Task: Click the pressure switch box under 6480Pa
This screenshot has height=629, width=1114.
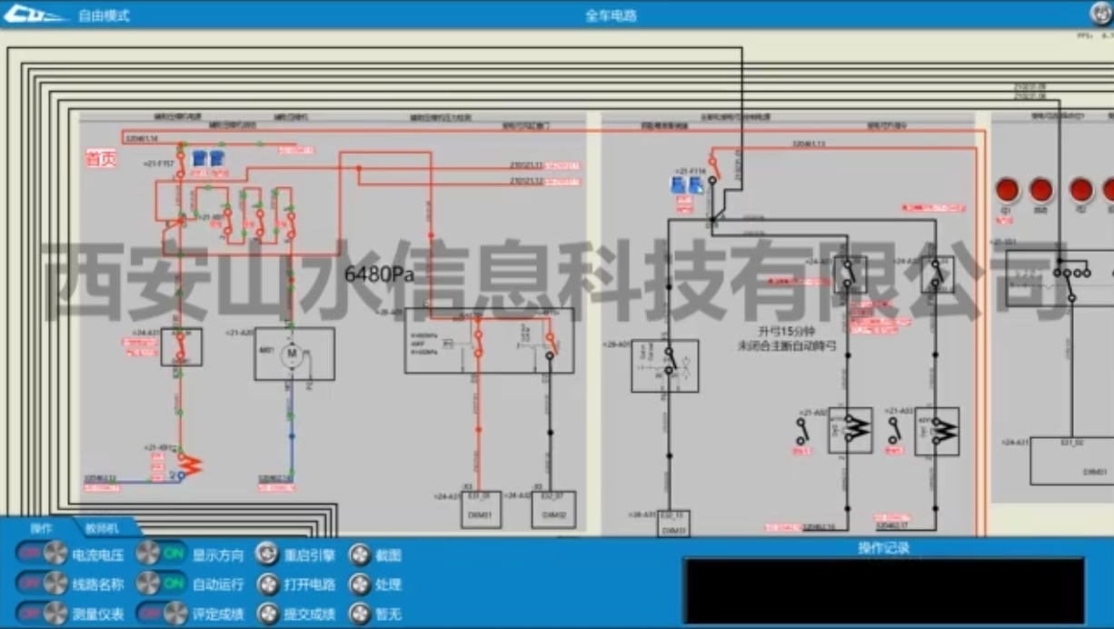Action: (489, 340)
